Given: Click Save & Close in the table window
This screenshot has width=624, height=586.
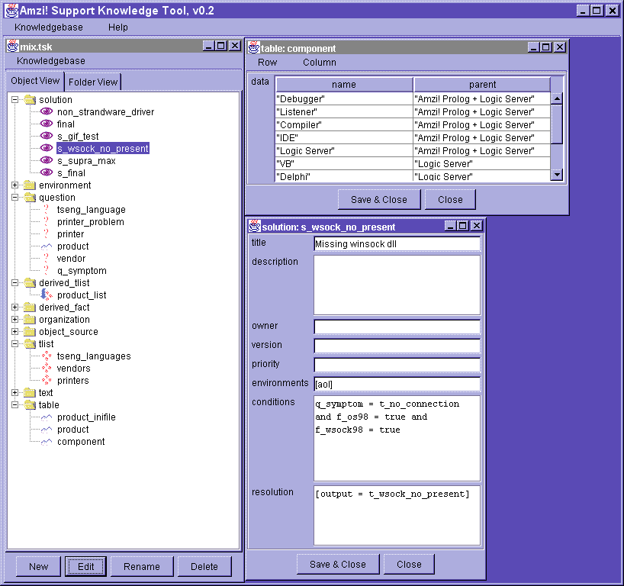Looking at the screenshot, I should pyautogui.click(x=379, y=199).
